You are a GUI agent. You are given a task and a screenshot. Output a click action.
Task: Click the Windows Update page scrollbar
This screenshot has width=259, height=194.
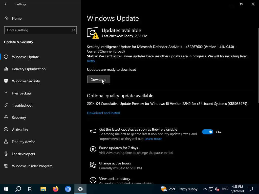point(258,66)
